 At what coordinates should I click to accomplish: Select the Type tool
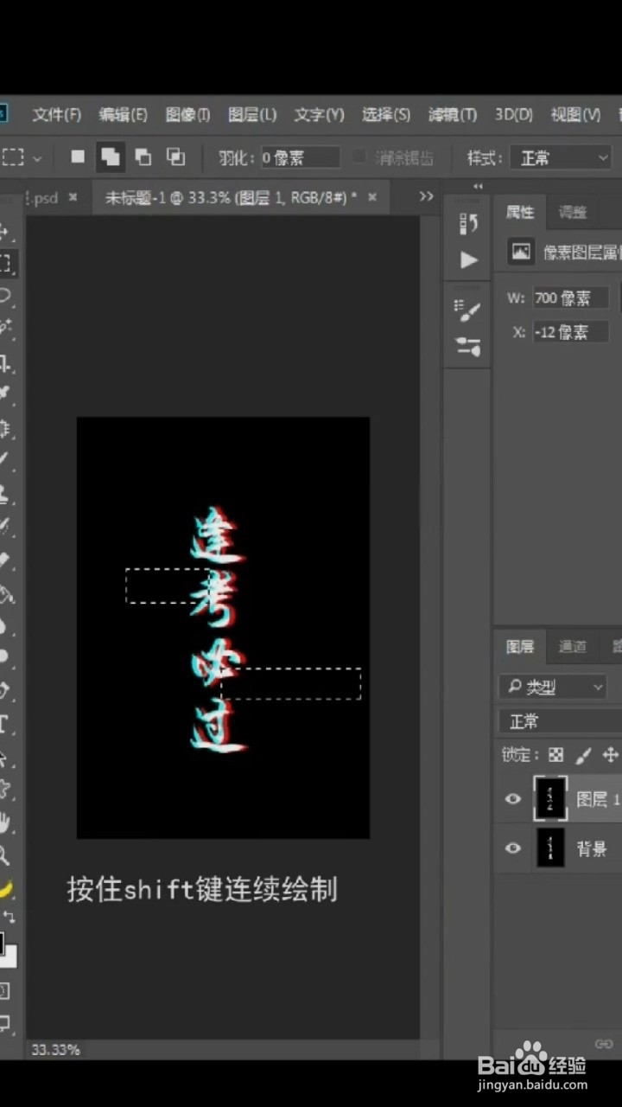click(5, 723)
